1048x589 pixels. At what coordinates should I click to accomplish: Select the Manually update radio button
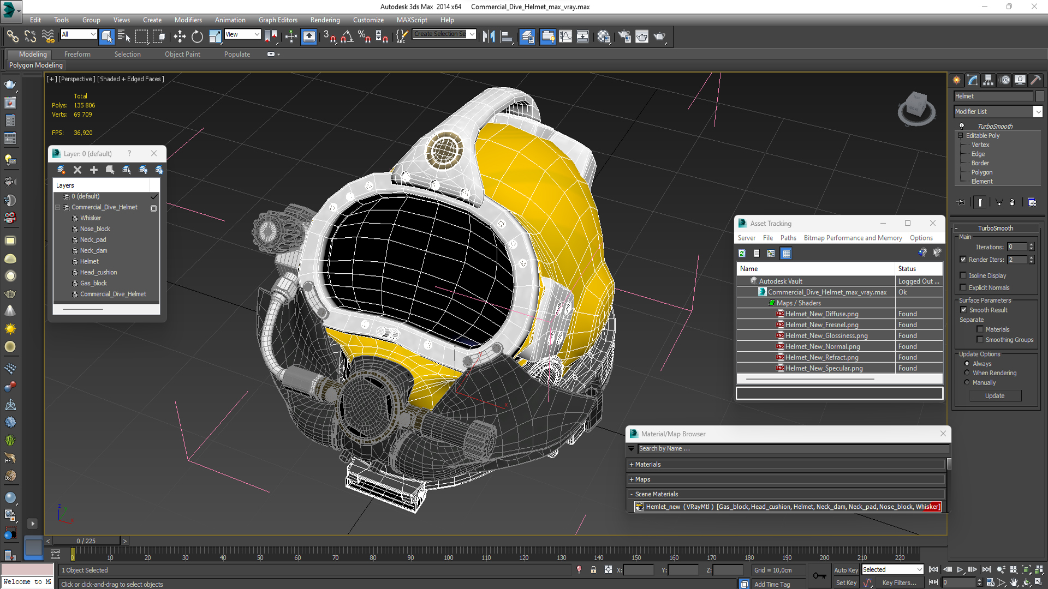click(x=967, y=383)
